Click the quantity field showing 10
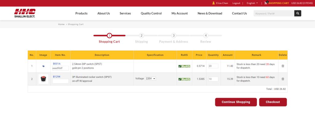 213,79
